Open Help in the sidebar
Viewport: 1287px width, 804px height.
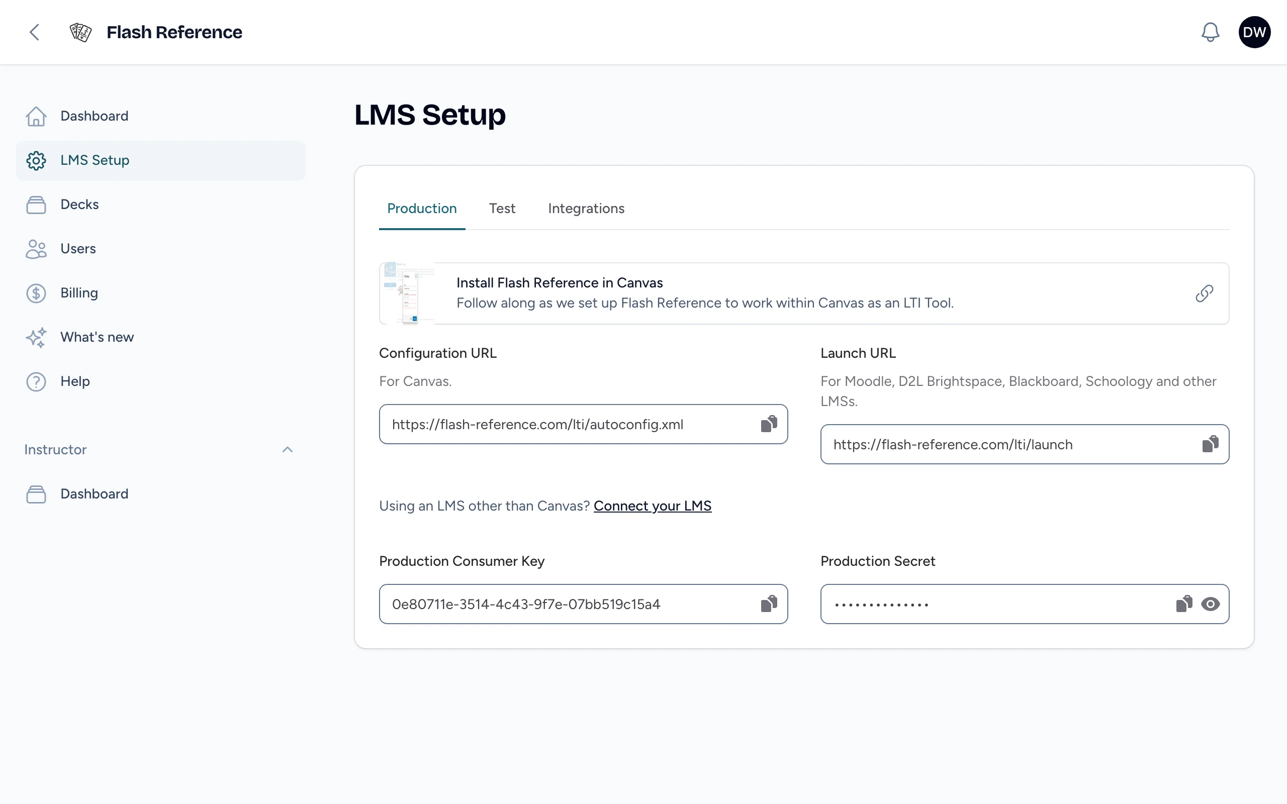pos(160,381)
